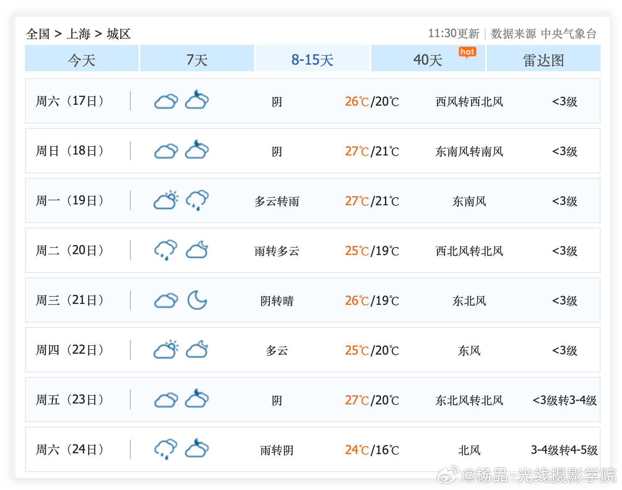The image size is (622, 490).
Task: Click the 周六（24日） date label
Action: 70,449
